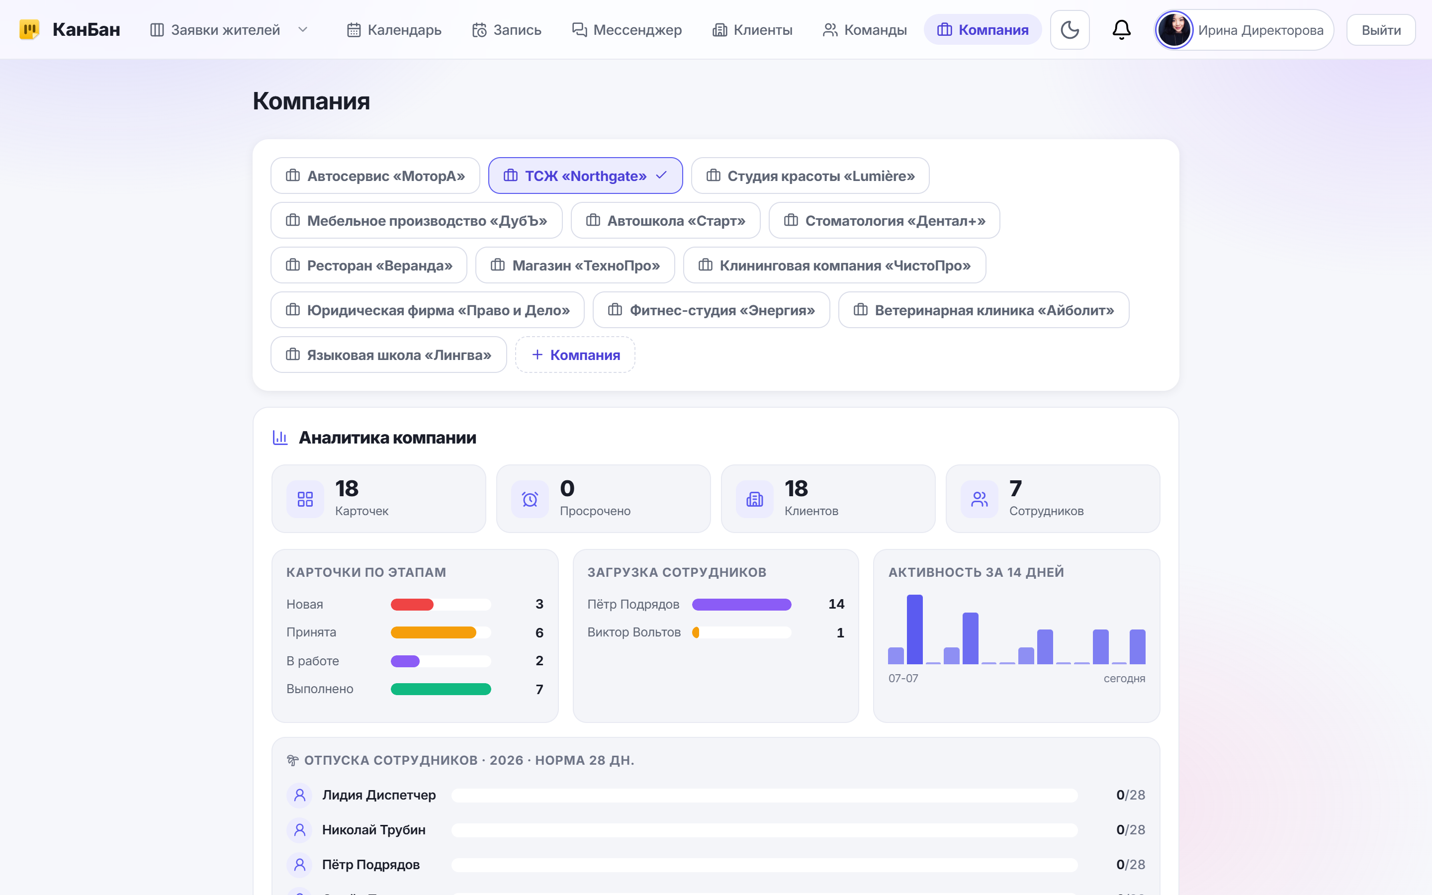This screenshot has height=895, width=1432.
Task: Click Лидия Диспетчер's user icon
Action: coord(299,795)
